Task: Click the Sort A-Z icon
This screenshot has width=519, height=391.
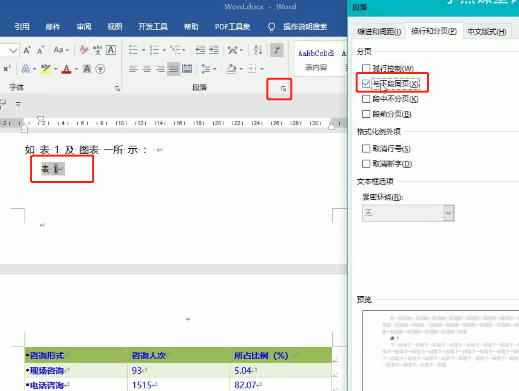Action: (258, 50)
